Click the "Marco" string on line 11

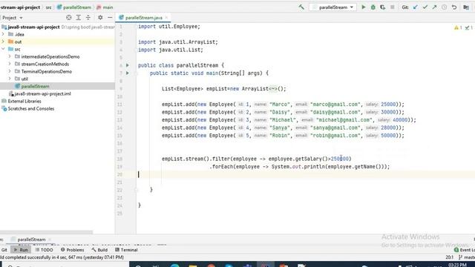(x=281, y=104)
